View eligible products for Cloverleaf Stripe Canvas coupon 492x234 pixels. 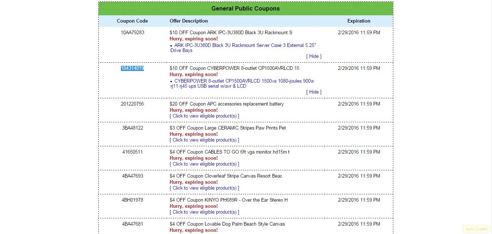tap(204, 188)
